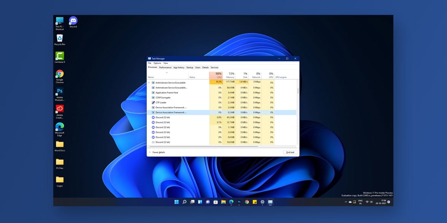Screen dimensions: 447x223
Task: Select Antimalware Service Executable using 56.6 MB
Action: coord(222,88)
